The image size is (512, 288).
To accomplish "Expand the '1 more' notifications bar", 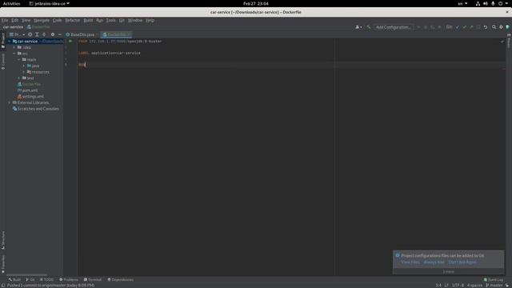I will [x=448, y=272].
